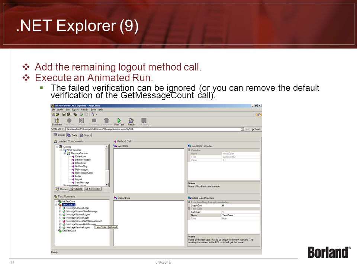Open the Run menu
Viewport: 357px width, 267px height.
68,109
